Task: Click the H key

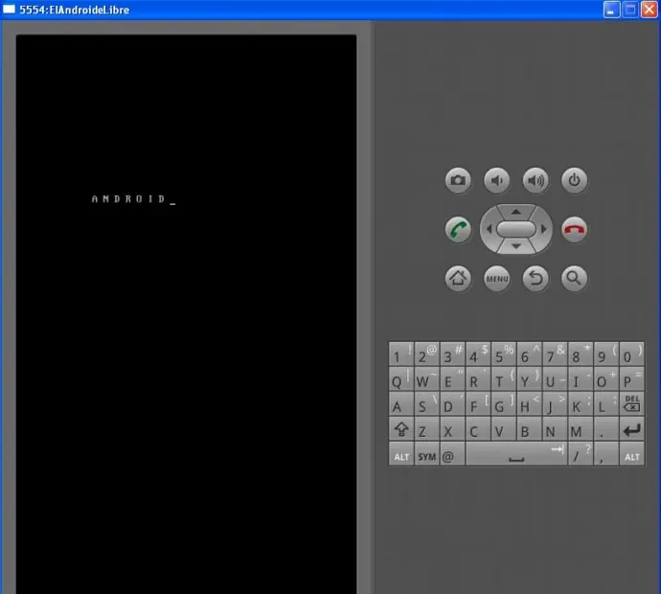Action: (530, 404)
